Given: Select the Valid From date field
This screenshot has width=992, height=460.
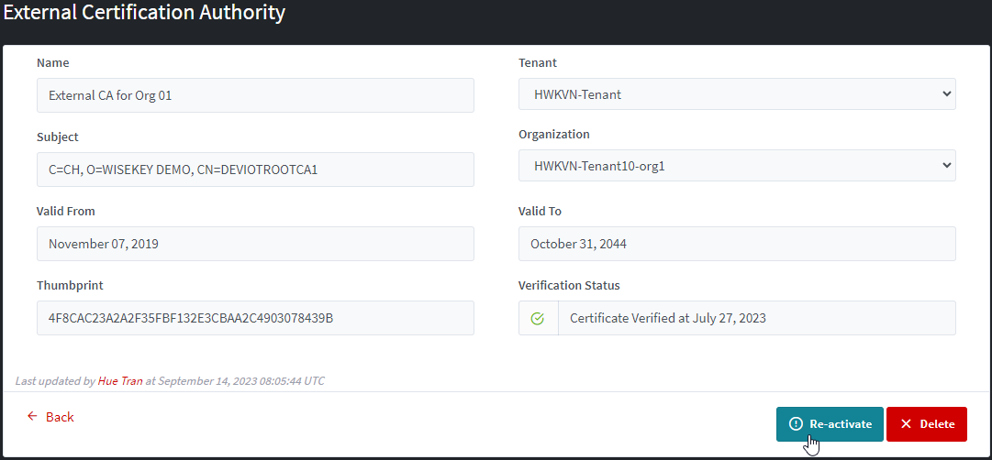Looking at the screenshot, I should pyautogui.click(x=255, y=244).
